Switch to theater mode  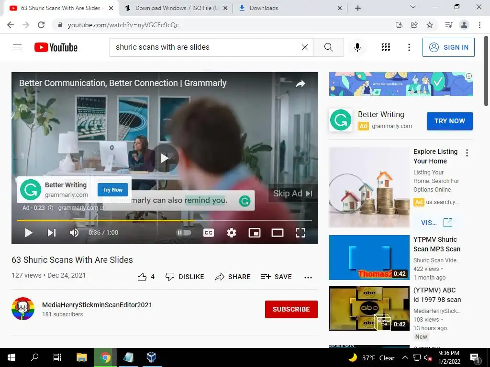[x=278, y=233]
